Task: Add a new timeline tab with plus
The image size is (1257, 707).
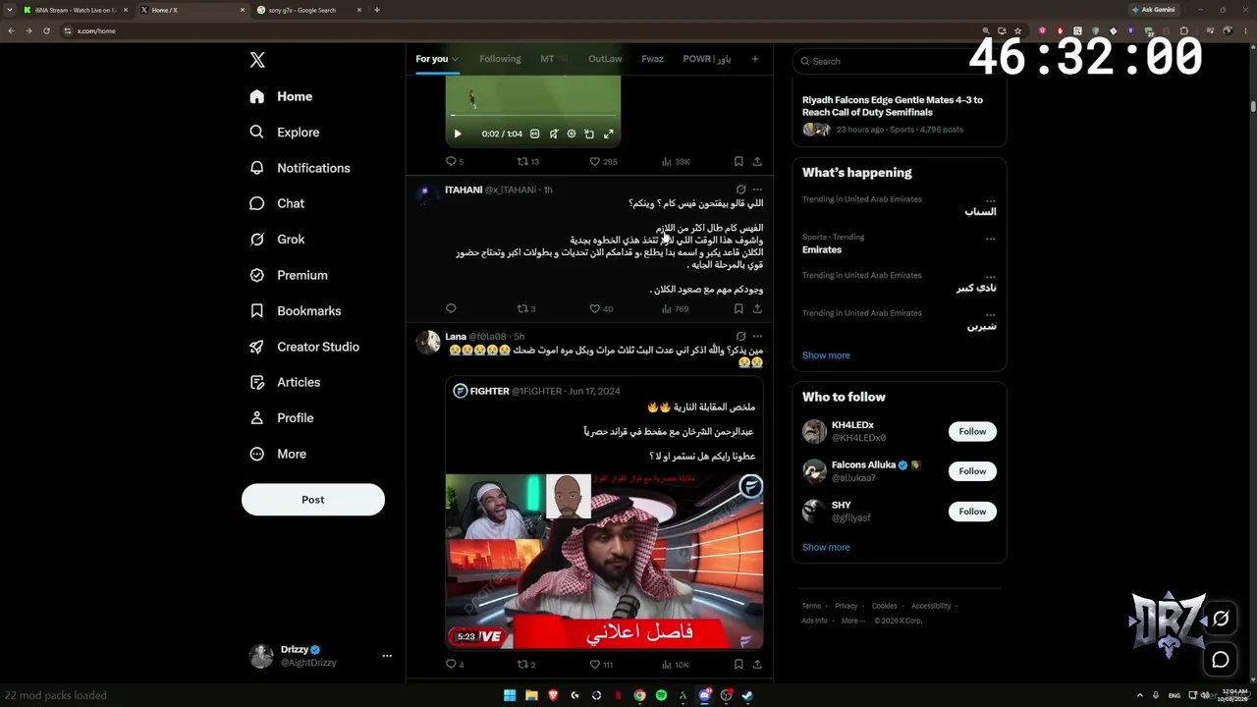Action: pyautogui.click(x=755, y=59)
